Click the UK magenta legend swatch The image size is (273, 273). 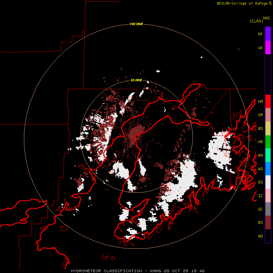[268, 48]
